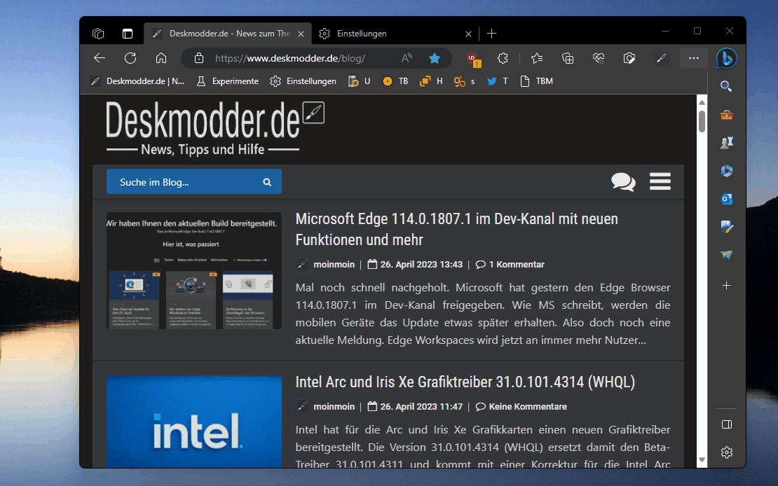Click the web capture screenshot icon
The image size is (778, 486).
629,58
